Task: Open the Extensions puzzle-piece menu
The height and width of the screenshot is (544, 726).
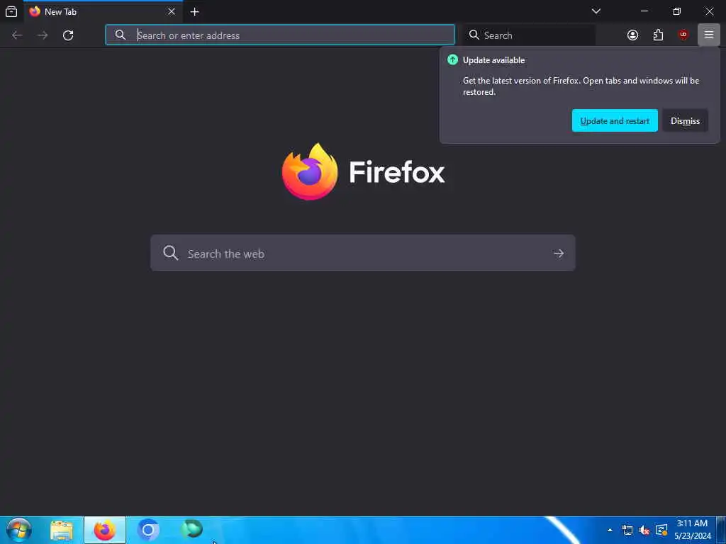Action: 658,35
